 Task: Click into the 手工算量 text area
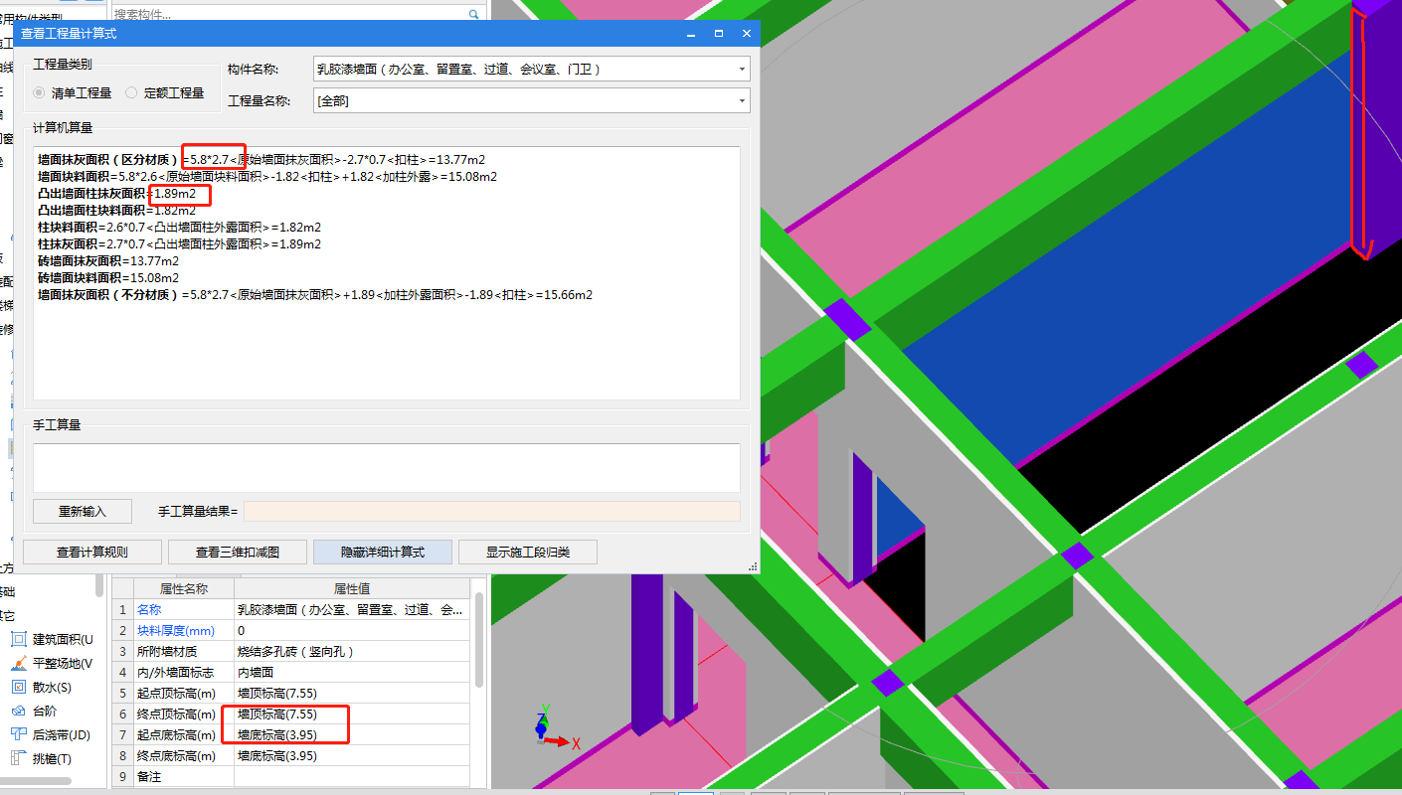coord(387,467)
